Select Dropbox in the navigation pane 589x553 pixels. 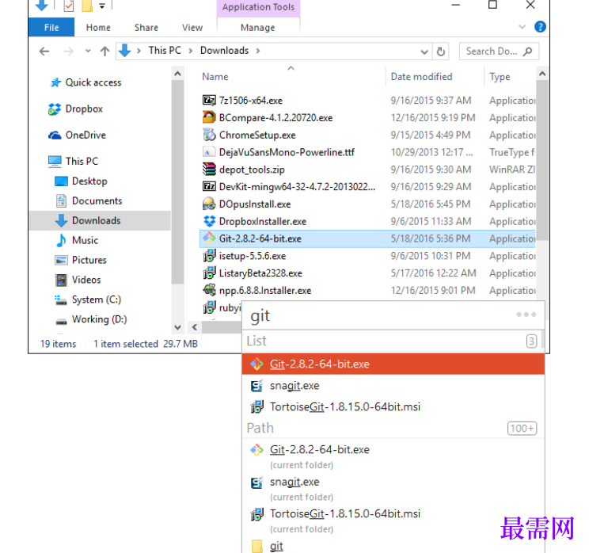[x=84, y=109]
